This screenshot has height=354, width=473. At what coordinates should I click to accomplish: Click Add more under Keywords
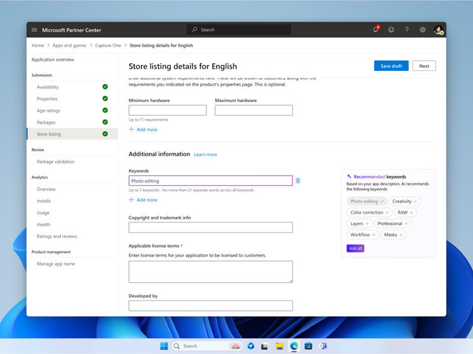143,200
